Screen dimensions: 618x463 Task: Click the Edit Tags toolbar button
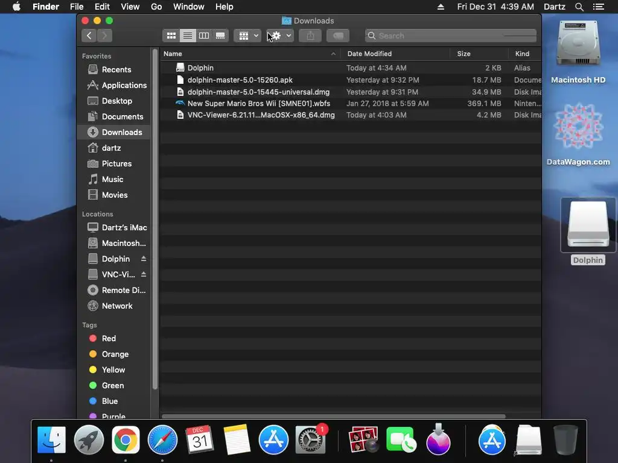pos(338,36)
